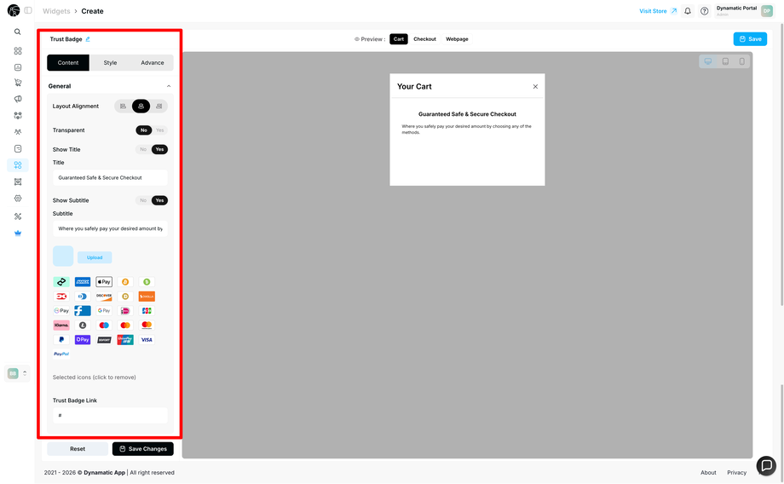Screen dimensions: 784x484
Task: Preview the widget in Cart
Action: pos(399,39)
